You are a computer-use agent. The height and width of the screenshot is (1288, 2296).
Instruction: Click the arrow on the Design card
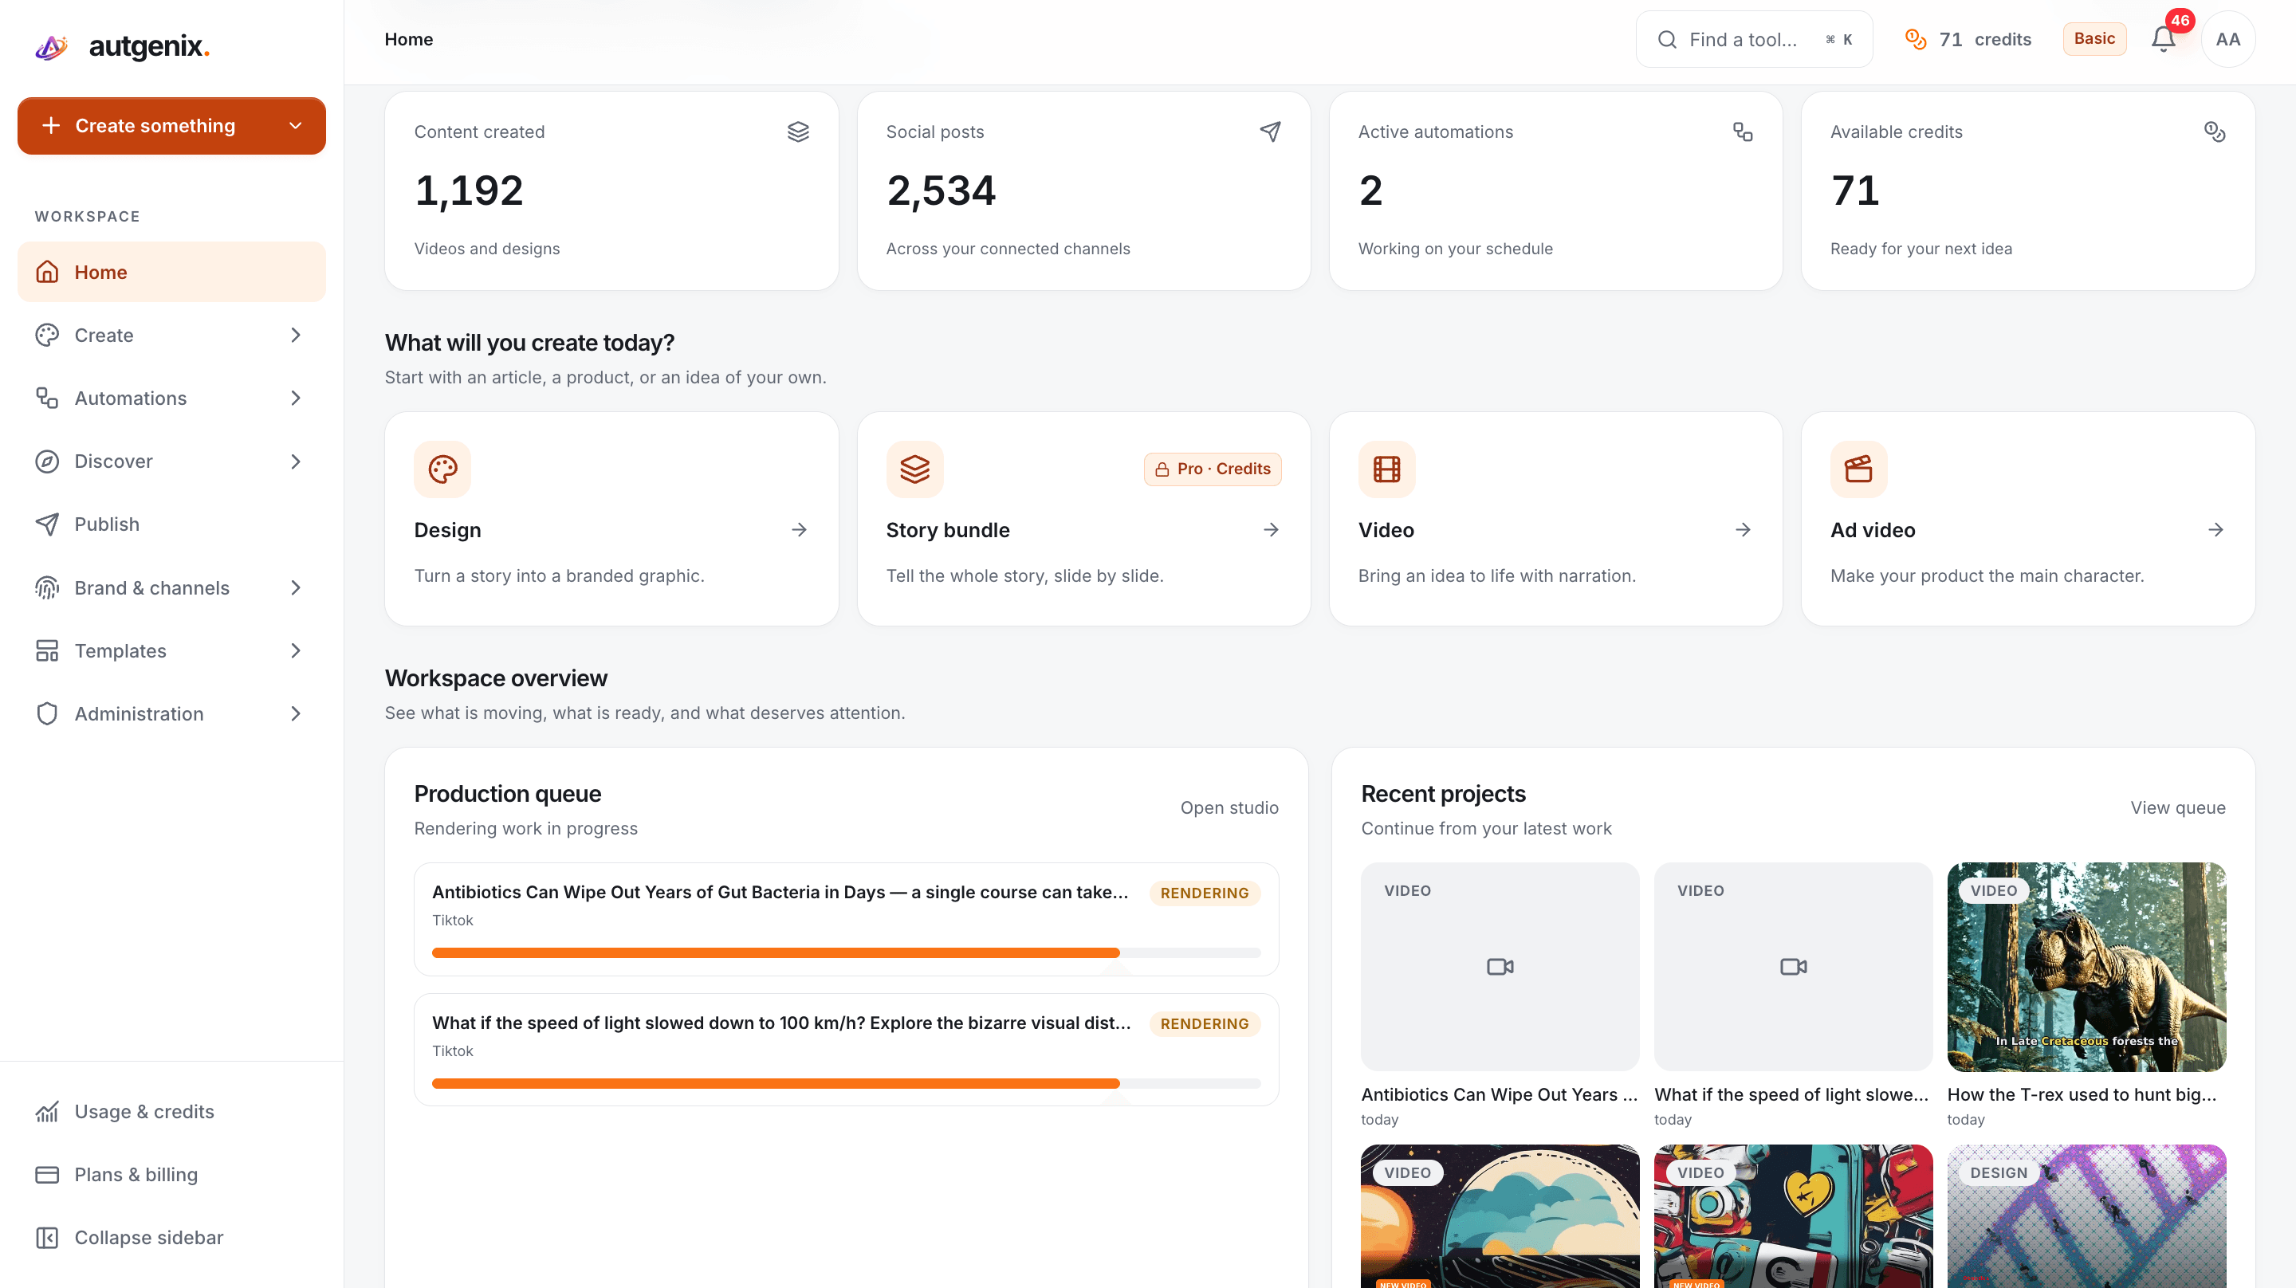click(799, 530)
